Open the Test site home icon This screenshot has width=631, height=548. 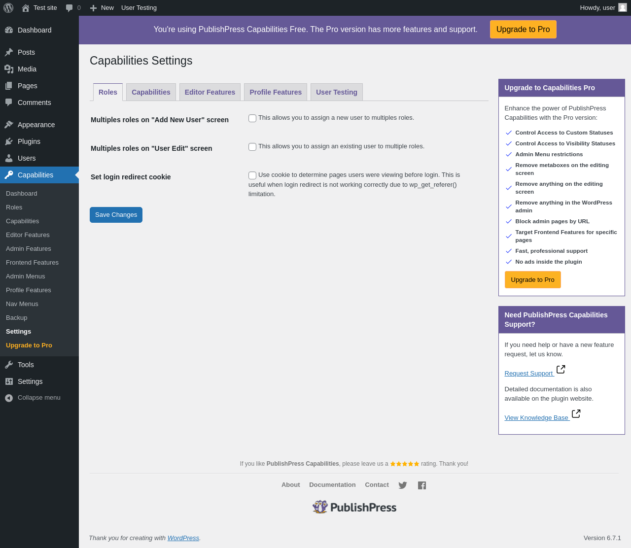click(x=26, y=8)
